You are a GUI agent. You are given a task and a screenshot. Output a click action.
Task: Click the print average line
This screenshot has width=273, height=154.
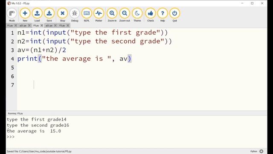click(74, 59)
